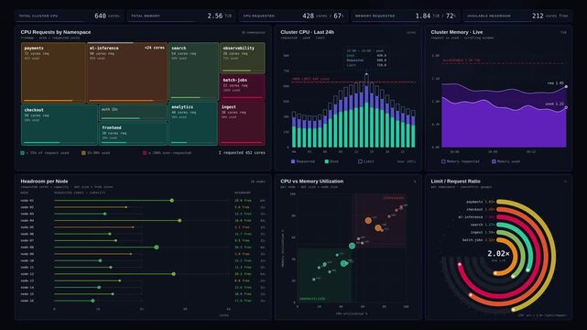The height and width of the screenshot is (330, 587).
Task: Click the Total Memory 2.56 stat card
Action: pos(181,16)
